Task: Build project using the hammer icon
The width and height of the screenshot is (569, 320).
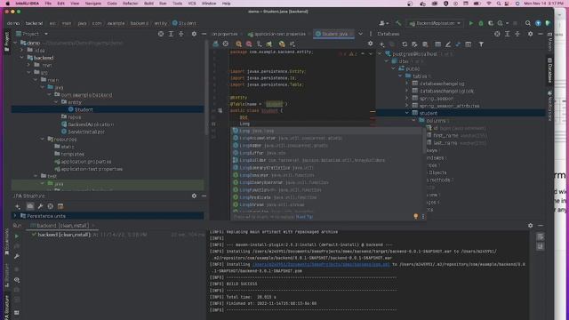Action: tap(398, 23)
